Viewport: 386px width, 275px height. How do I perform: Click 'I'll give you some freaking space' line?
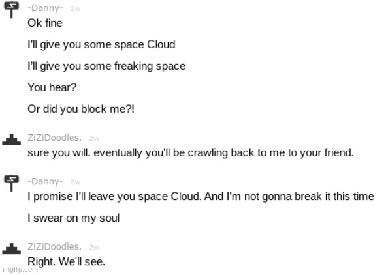click(x=106, y=66)
